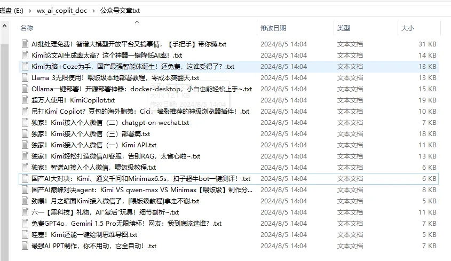Image resolution: width=451 pixels, height=261 pixels.
Task: Click file icon of 智谱AI接入个人微信 txt
Action: click(25, 168)
